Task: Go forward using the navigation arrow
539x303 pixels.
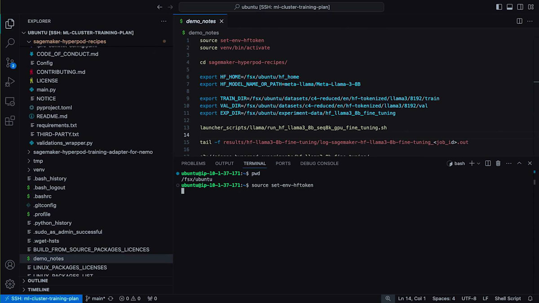Action: 170,7
